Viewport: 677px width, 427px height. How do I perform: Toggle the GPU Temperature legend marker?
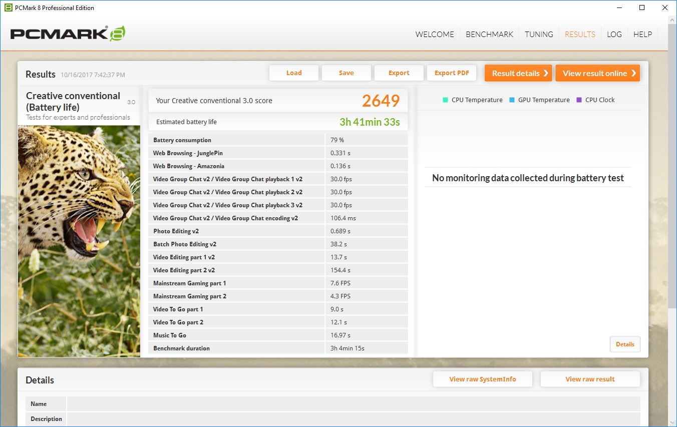512,100
